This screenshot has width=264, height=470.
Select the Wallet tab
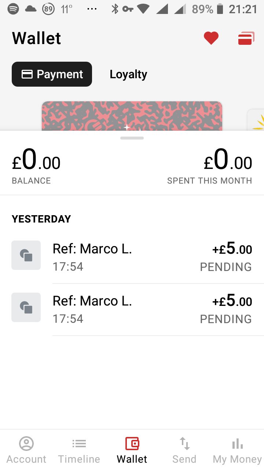[132, 450]
